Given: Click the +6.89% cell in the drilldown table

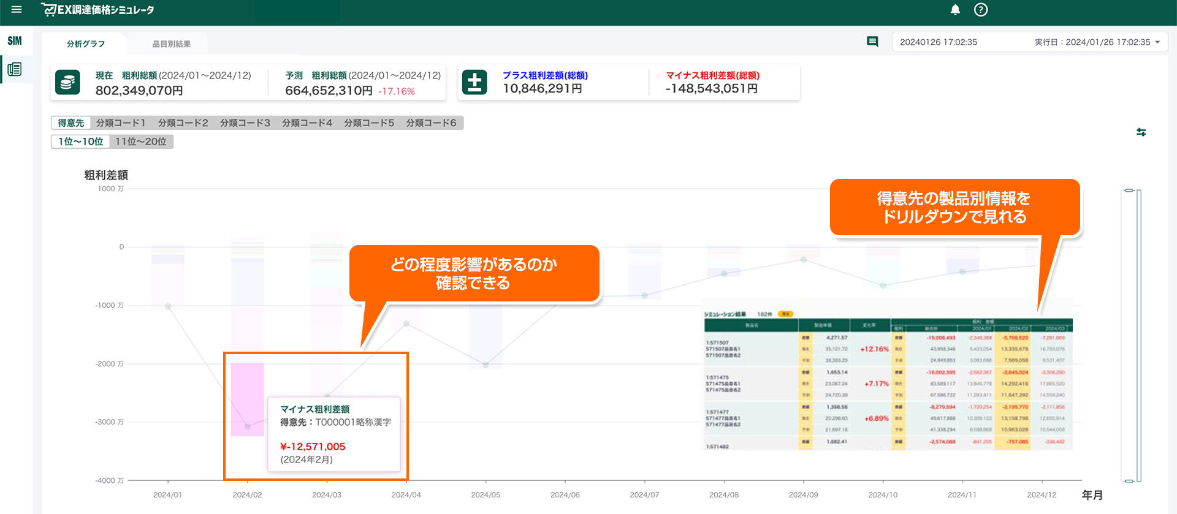Looking at the screenshot, I should click(876, 418).
